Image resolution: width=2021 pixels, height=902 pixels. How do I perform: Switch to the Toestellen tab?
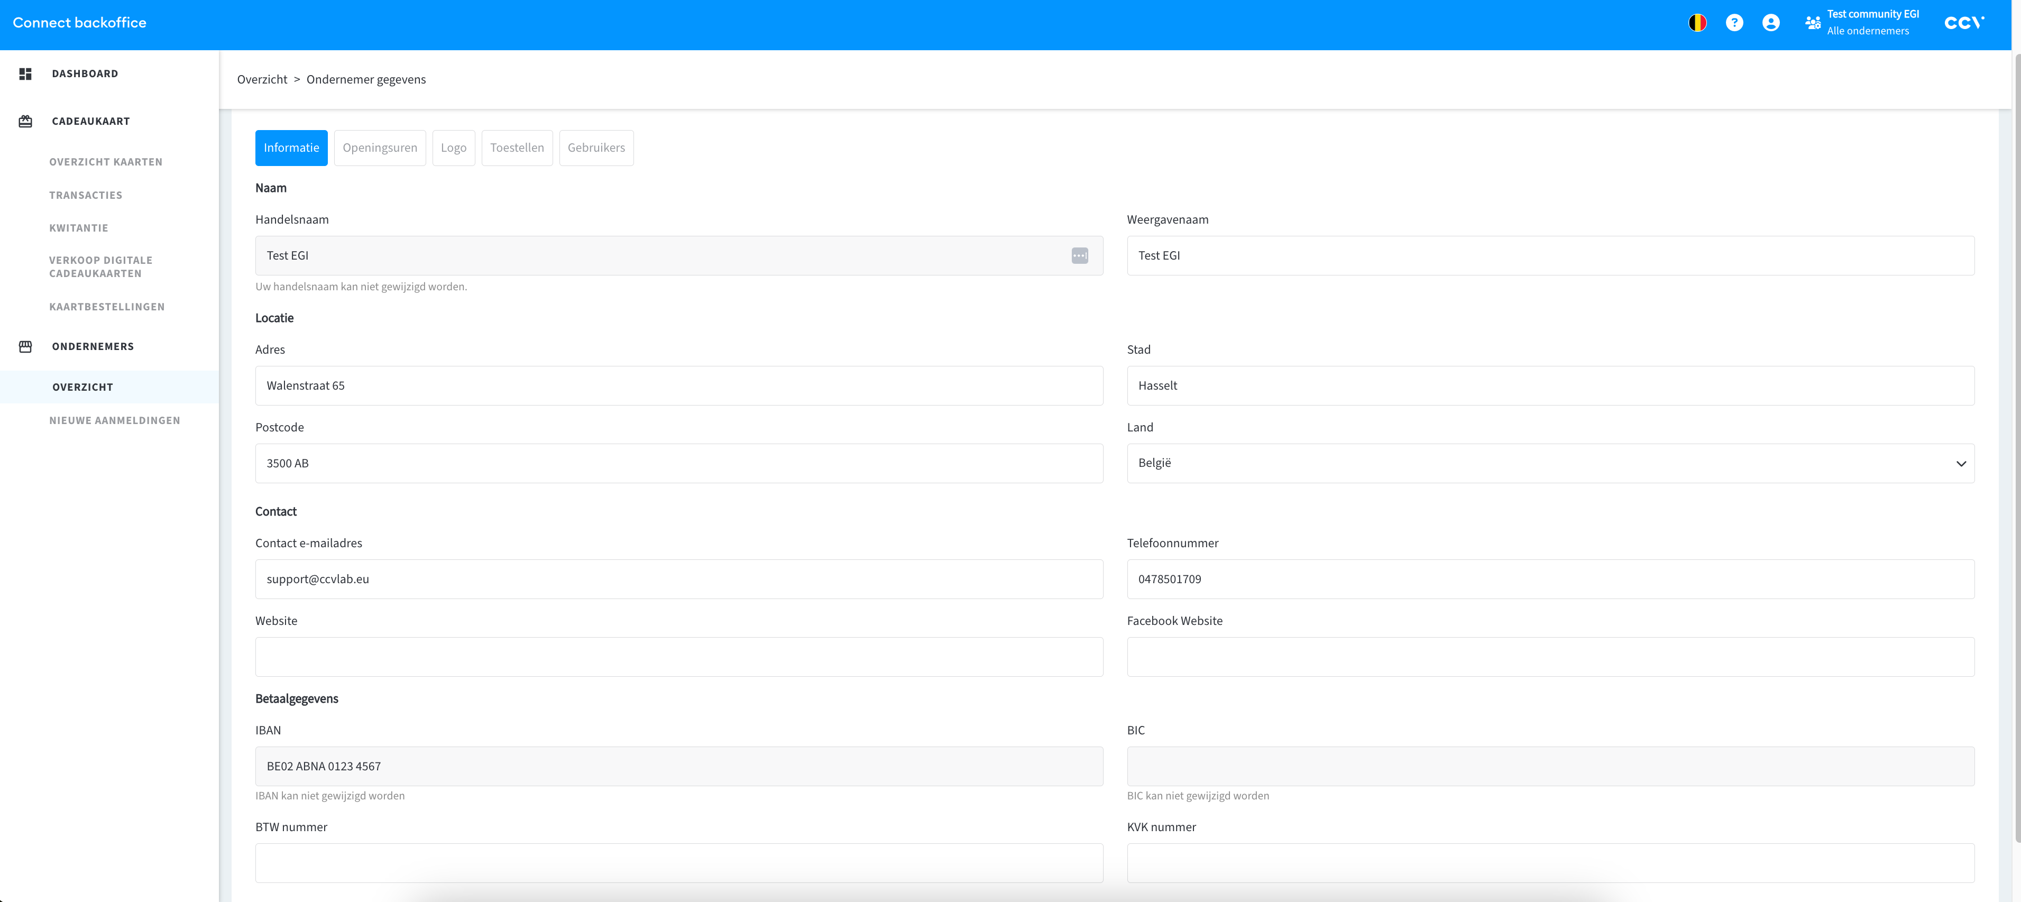pyautogui.click(x=516, y=148)
